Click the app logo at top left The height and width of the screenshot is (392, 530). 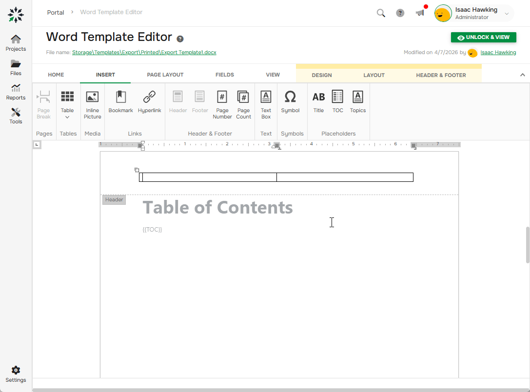tap(16, 15)
